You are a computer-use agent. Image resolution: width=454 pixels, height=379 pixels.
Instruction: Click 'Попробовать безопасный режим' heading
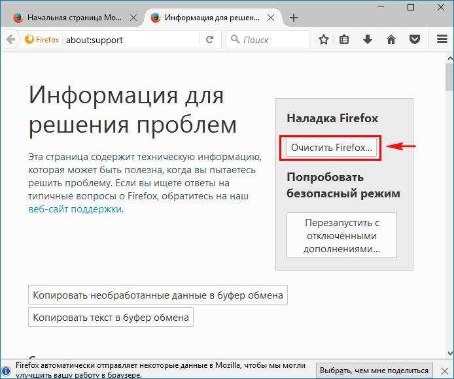coord(343,185)
